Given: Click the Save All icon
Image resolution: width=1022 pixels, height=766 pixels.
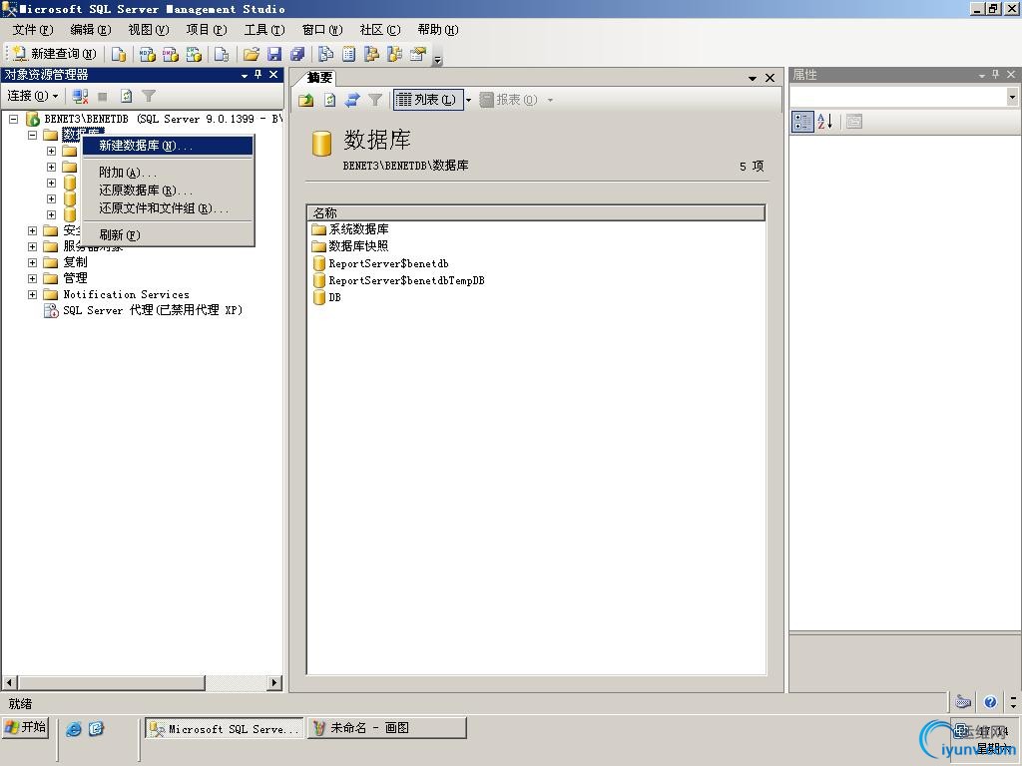Looking at the screenshot, I should (297, 54).
